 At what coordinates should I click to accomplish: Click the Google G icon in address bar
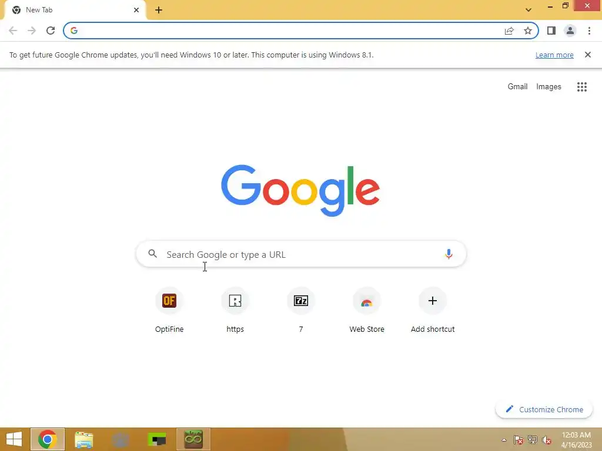(x=74, y=31)
